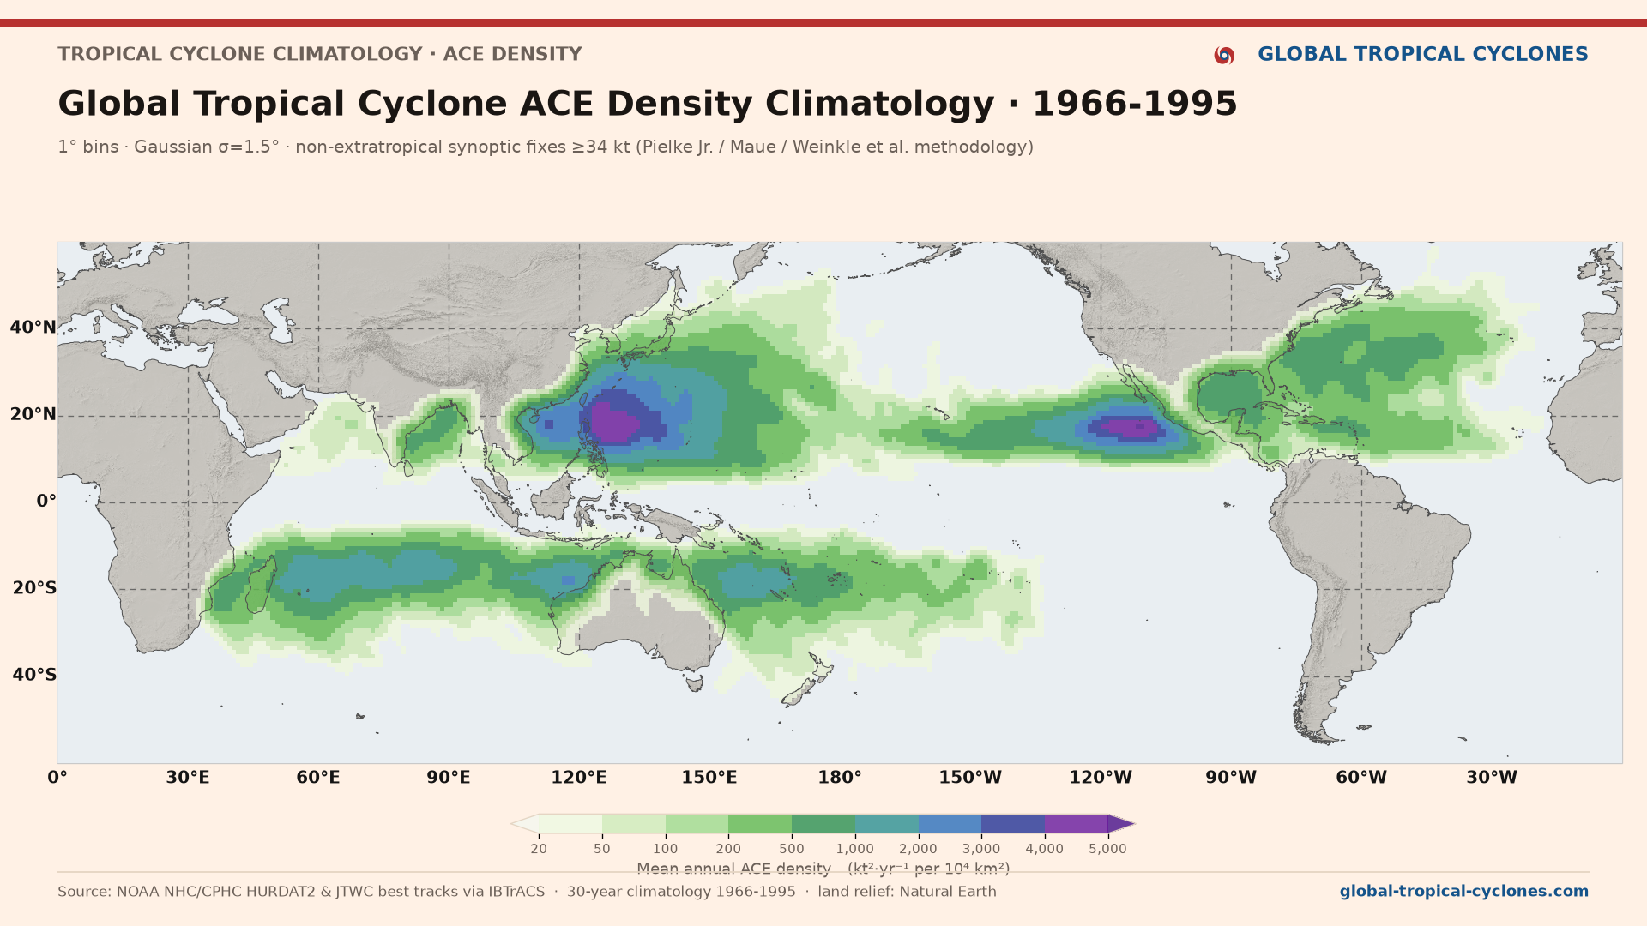Click the 40°S latitude label
Screen dimensions: 1647x926
(x=34, y=676)
